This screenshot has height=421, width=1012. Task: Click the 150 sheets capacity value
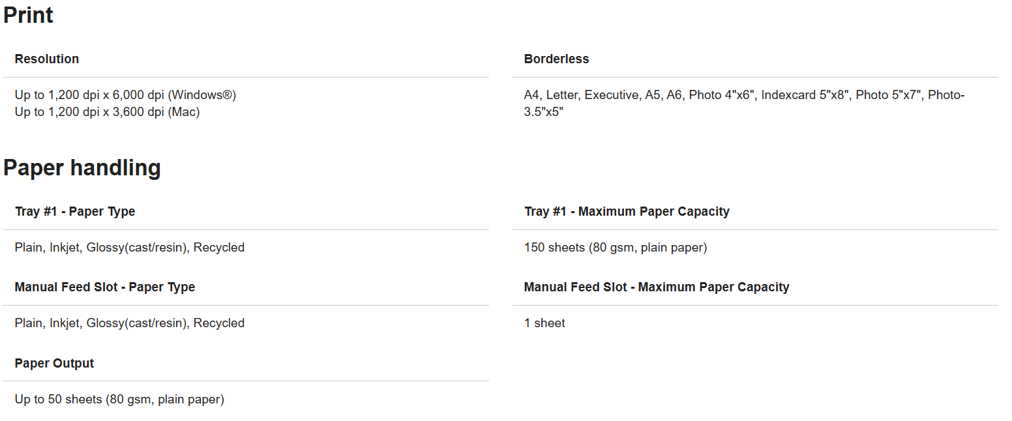[616, 248]
